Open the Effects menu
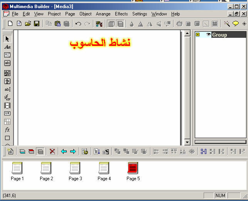This screenshot has height=201, width=248. coord(121,14)
